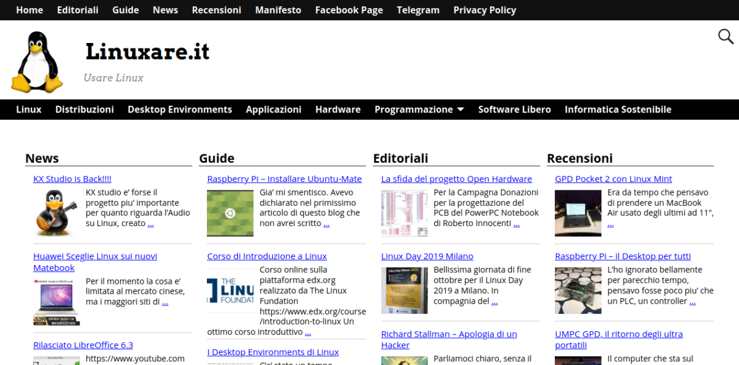Select News in the top menu
The height and width of the screenshot is (365, 739).
[165, 10]
